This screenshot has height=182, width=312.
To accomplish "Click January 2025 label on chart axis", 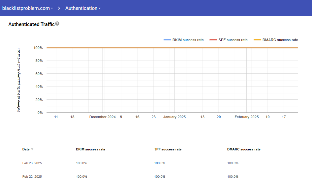I will point(174,117).
